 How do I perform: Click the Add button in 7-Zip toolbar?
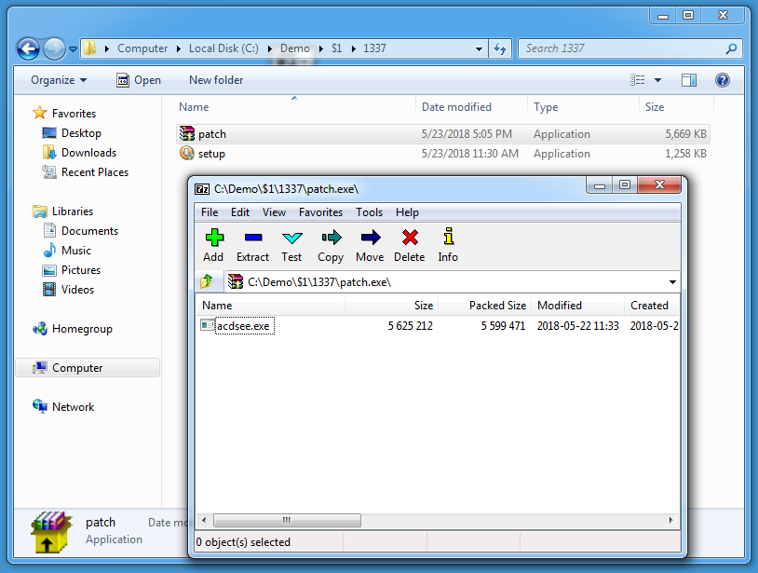pyautogui.click(x=213, y=246)
